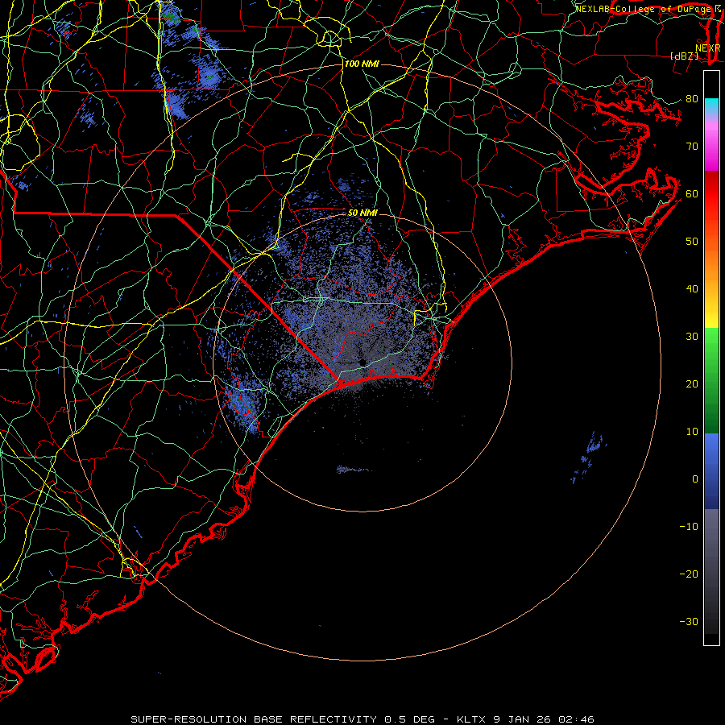725x725 pixels.
Task: Click the 70 dBZ scale value
Action: pyautogui.click(x=692, y=146)
